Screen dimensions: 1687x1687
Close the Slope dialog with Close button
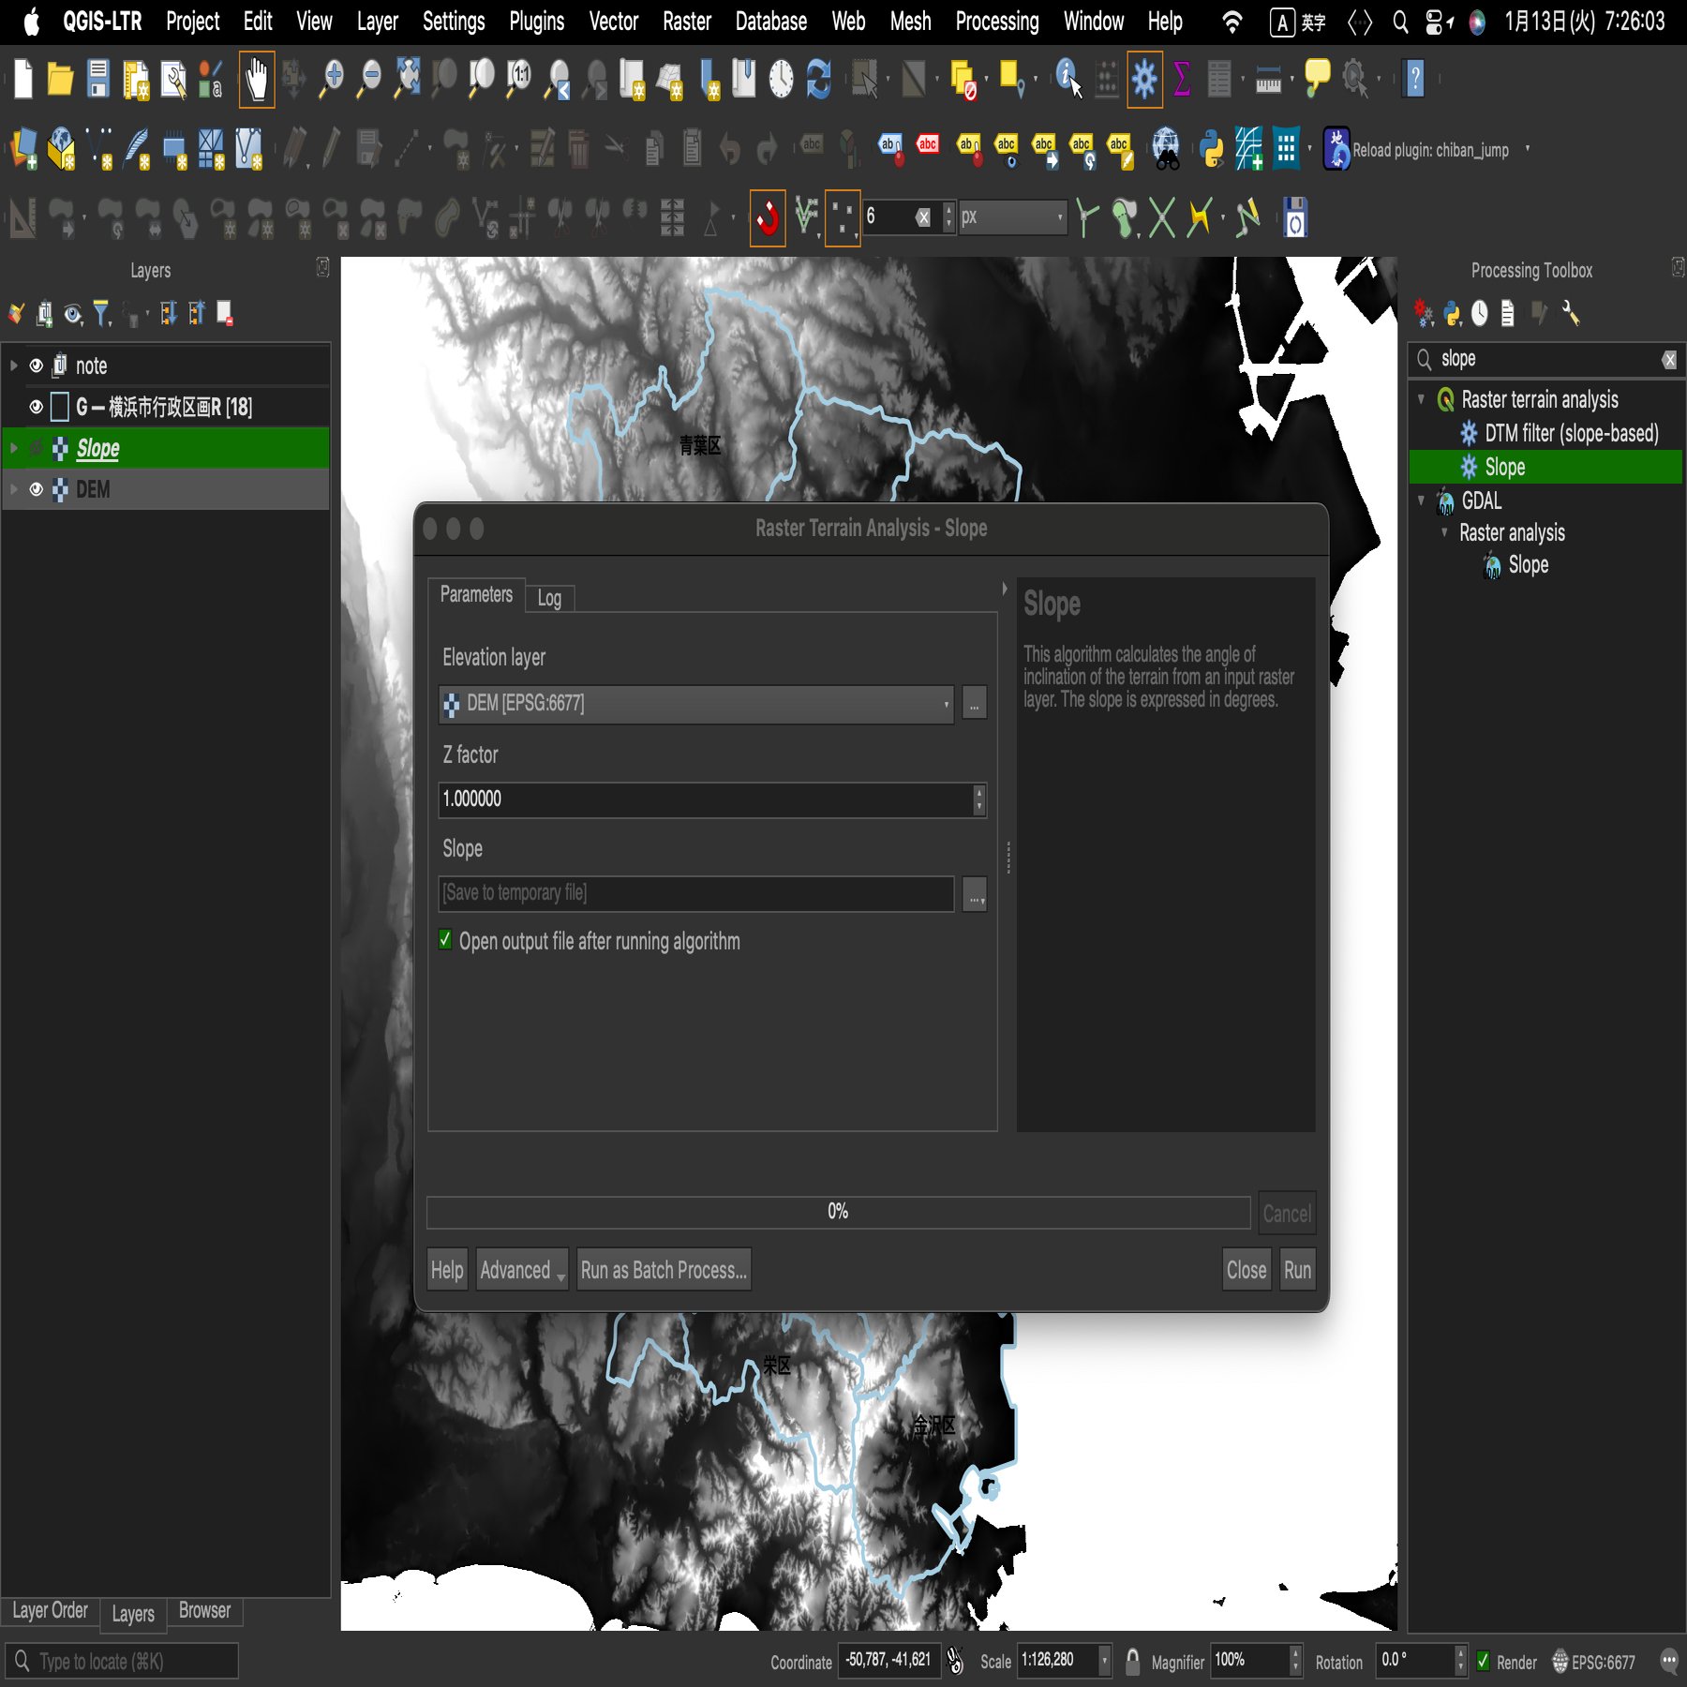[1247, 1270]
